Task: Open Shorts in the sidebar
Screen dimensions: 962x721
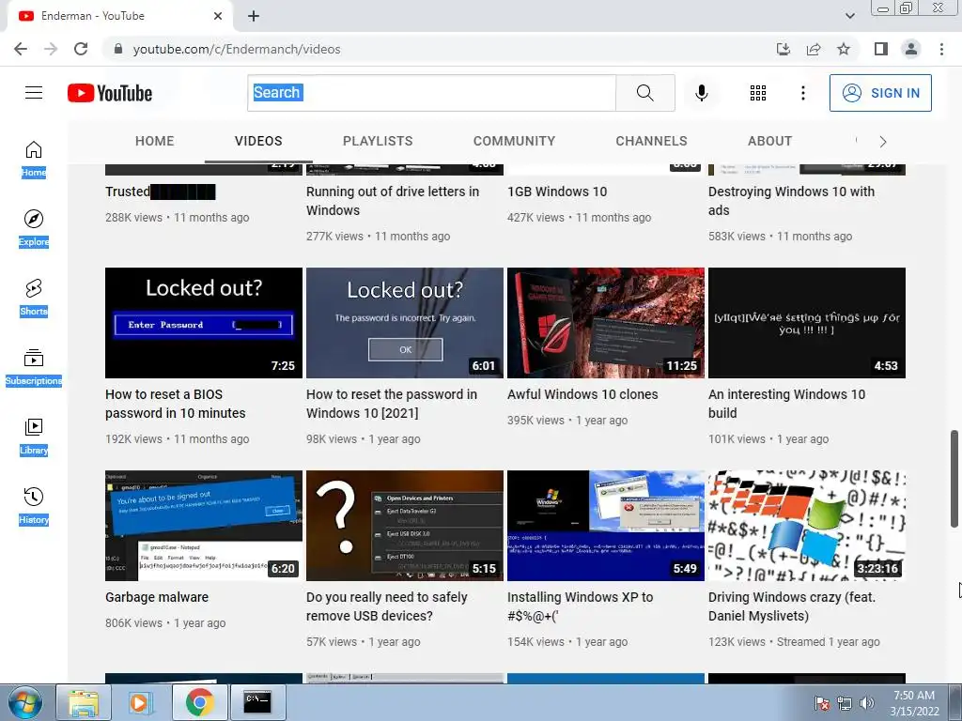Action: click(x=34, y=298)
